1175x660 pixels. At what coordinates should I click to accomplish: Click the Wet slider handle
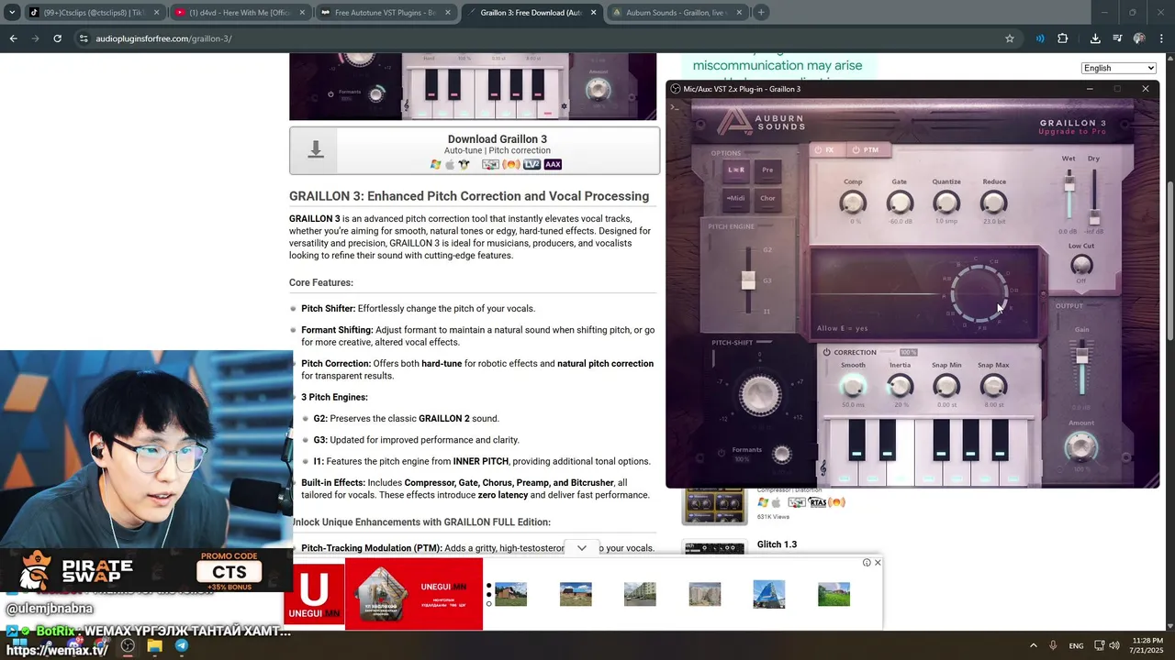[1069, 185]
